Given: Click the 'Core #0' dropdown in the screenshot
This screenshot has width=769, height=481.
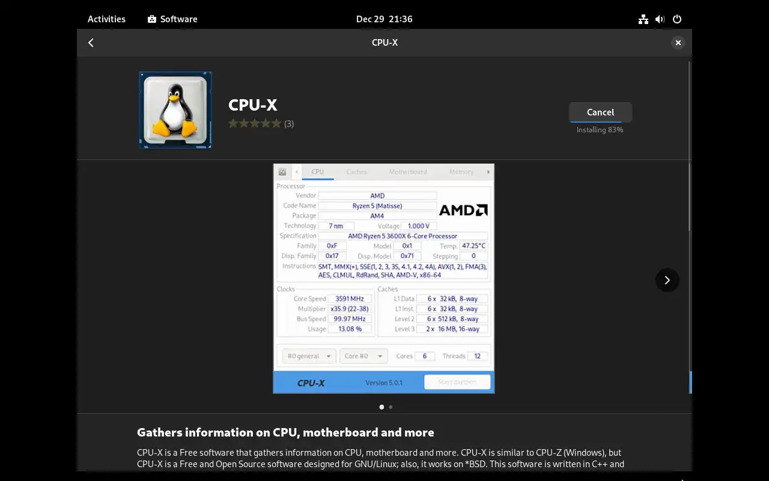Looking at the screenshot, I should click(363, 356).
